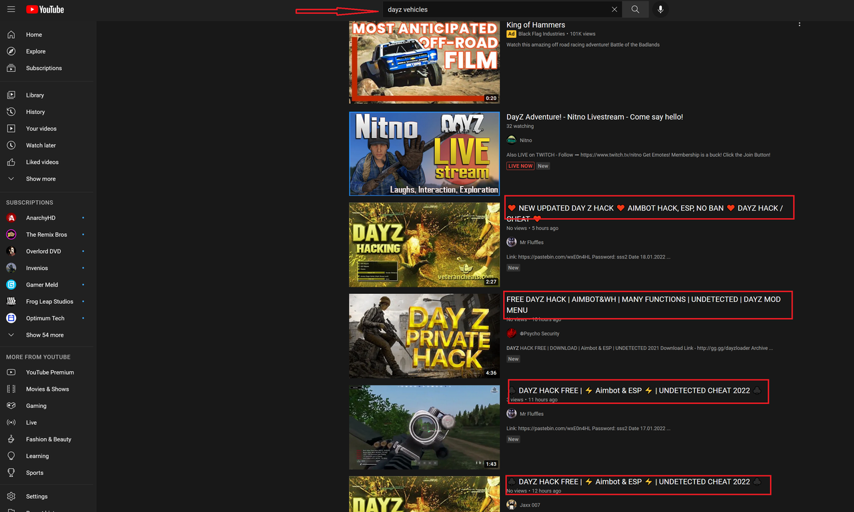The image size is (854, 512).
Task: Click the Sports trophy icon
Action: point(11,473)
